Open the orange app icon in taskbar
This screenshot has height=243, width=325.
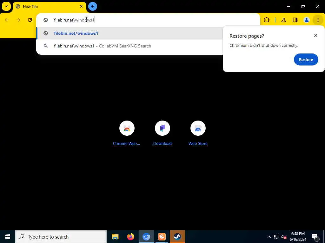pos(162,237)
